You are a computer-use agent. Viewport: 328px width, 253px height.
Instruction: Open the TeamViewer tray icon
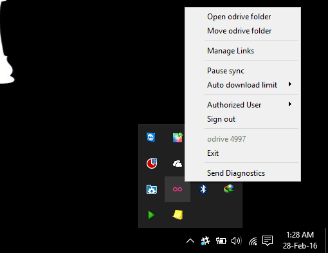click(151, 137)
